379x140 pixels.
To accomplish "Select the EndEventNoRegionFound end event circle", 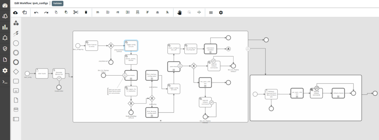I will tap(131, 112).
